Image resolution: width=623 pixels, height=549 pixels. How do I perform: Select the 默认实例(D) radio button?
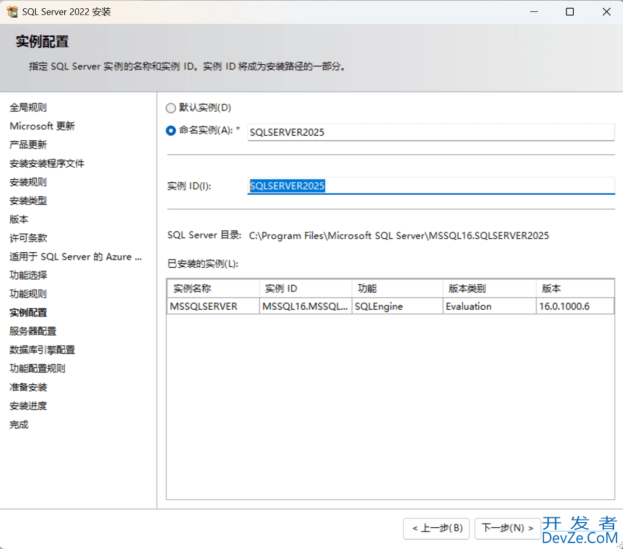pos(171,108)
